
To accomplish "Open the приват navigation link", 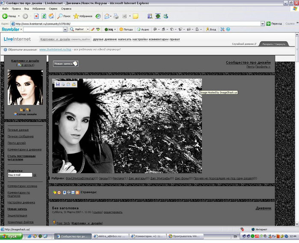I will (175, 39).
